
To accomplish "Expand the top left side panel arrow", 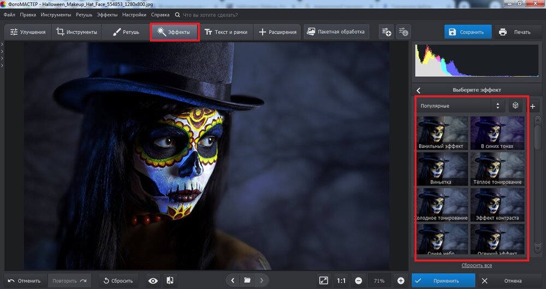I will point(2,45).
